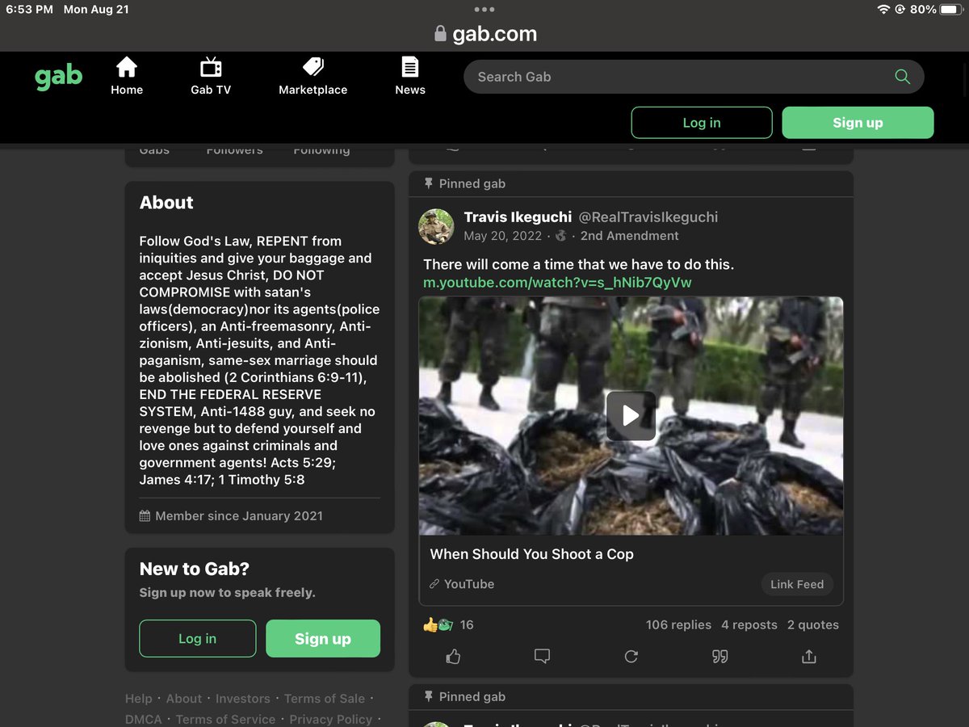Open the DMCA footer link
This screenshot has height=727, width=969.
pyautogui.click(x=144, y=719)
